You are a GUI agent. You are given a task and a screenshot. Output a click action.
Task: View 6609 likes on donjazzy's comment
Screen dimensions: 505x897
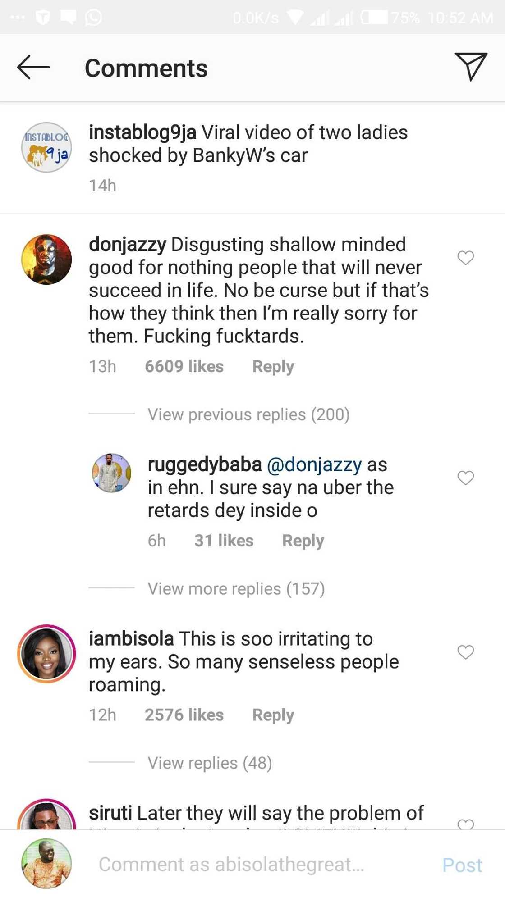click(183, 366)
